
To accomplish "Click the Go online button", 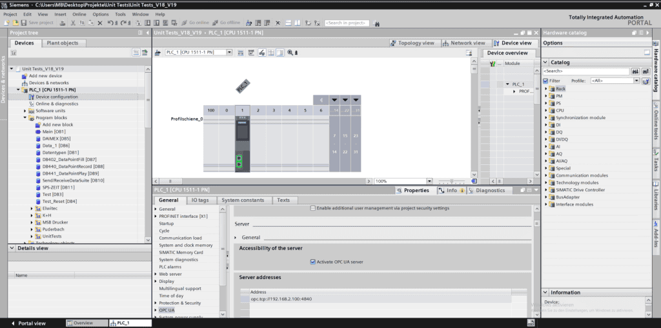I will point(195,23).
